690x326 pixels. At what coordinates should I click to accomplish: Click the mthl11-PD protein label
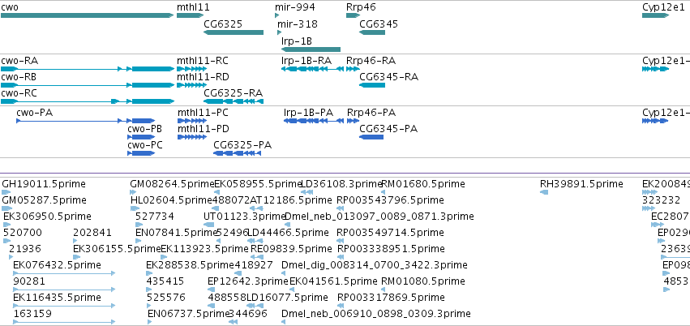click(204, 129)
